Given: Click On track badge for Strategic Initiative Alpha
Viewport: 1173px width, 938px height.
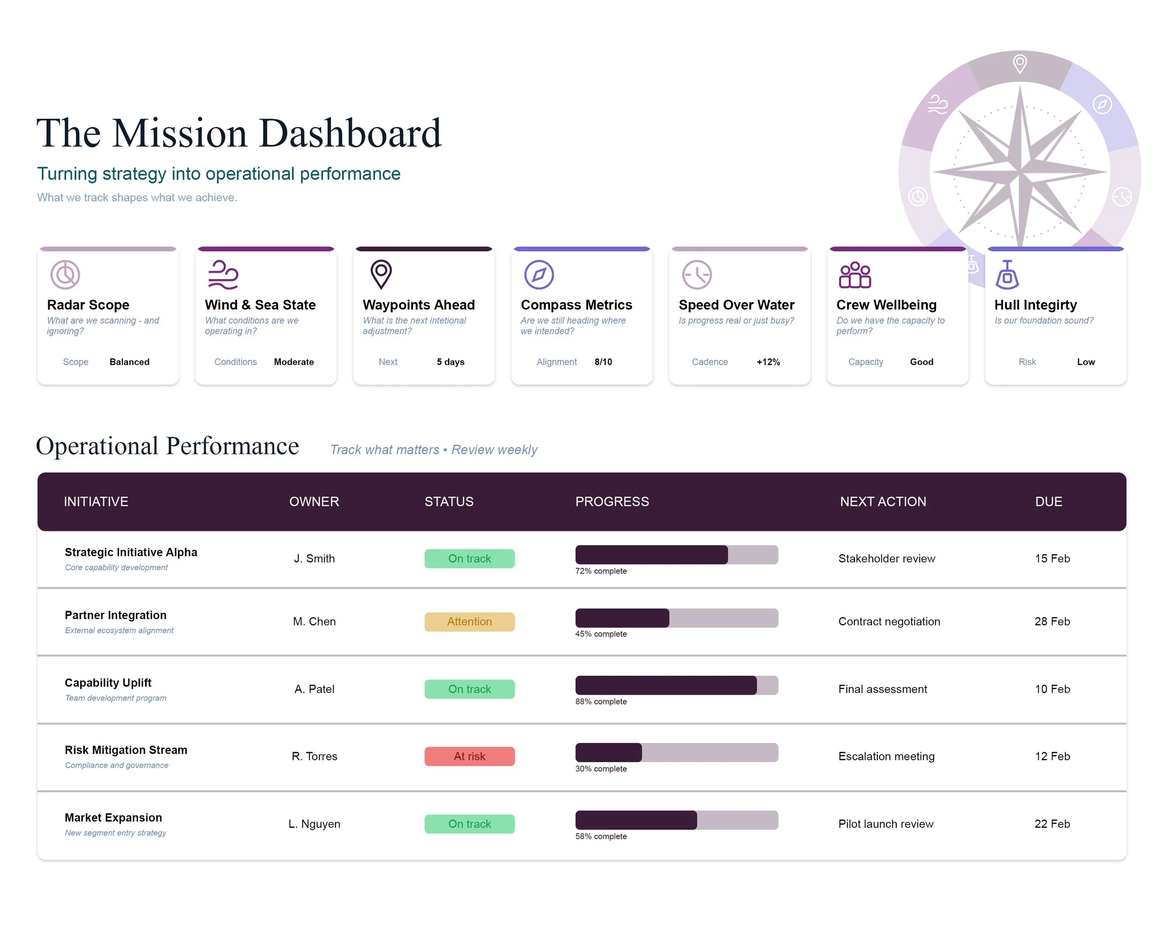Looking at the screenshot, I should point(469,559).
